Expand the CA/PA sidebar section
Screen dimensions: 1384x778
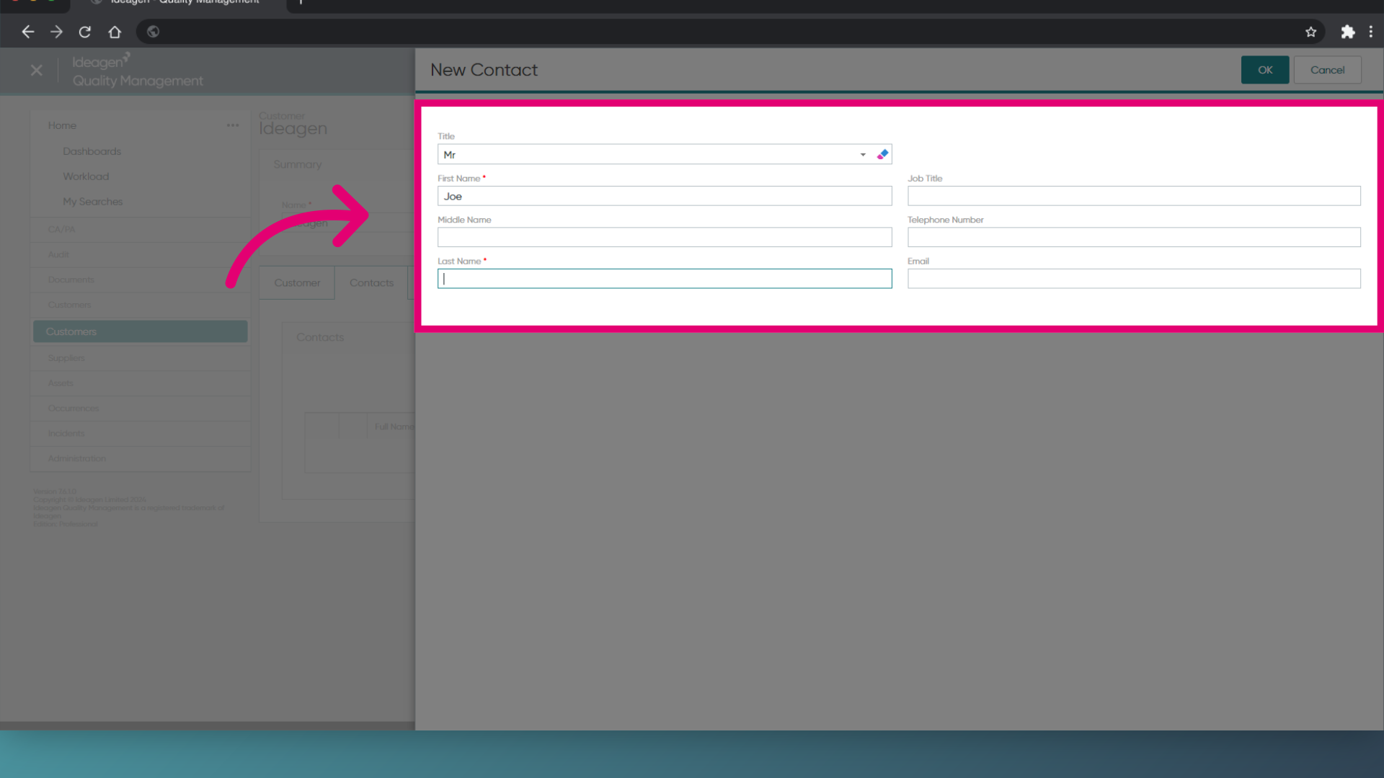(x=141, y=230)
